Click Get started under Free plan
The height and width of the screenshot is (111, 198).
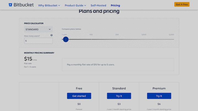click(x=79, y=96)
